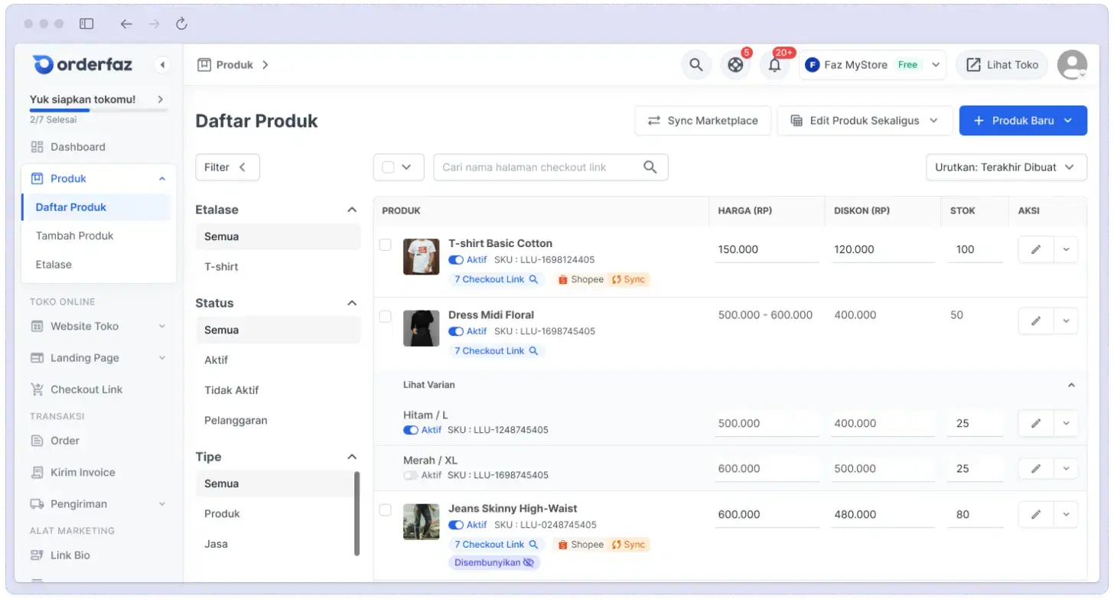1114x602 pixels.
Task: Click the search magnifier icon in header
Action: (x=695, y=65)
